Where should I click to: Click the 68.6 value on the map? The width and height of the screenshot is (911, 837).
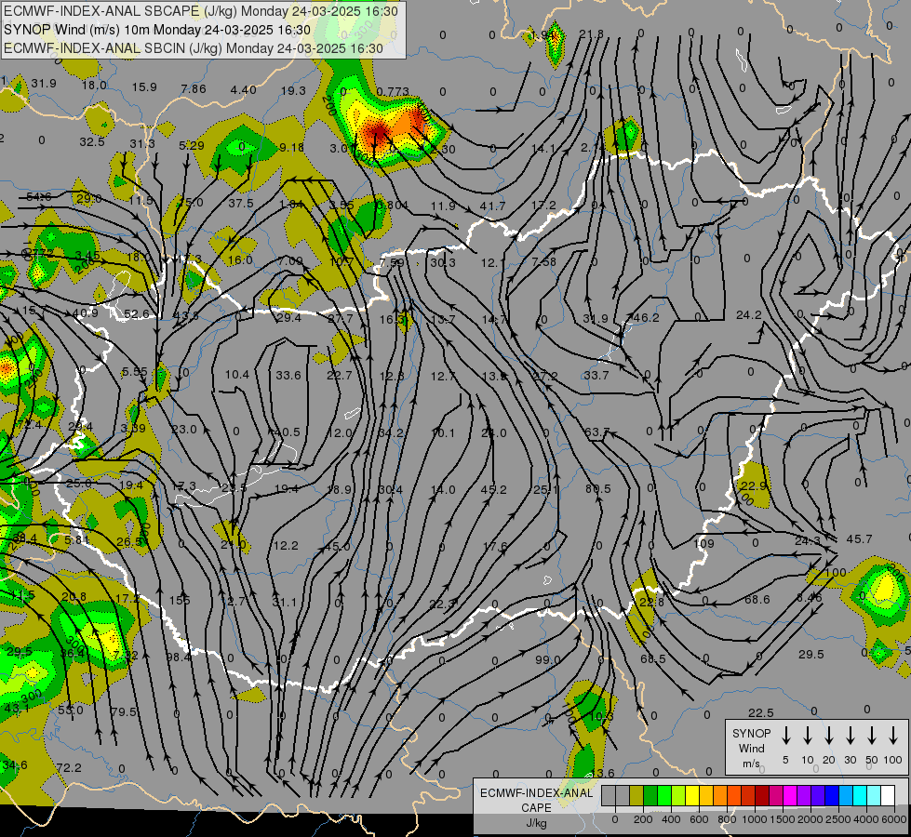pyautogui.click(x=757, y=599)
